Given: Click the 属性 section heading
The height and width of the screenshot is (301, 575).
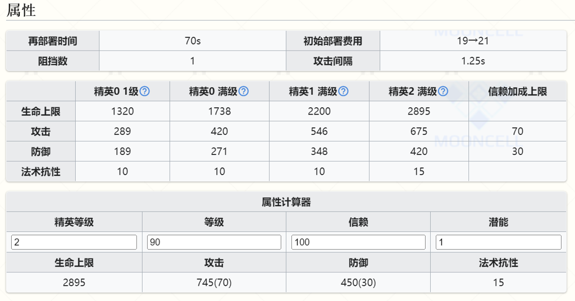Looking at the screenshot, I should pyautogui.click(x=21, y=10).
